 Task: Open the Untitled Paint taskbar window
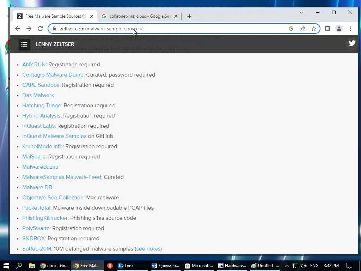pos(265,266)
